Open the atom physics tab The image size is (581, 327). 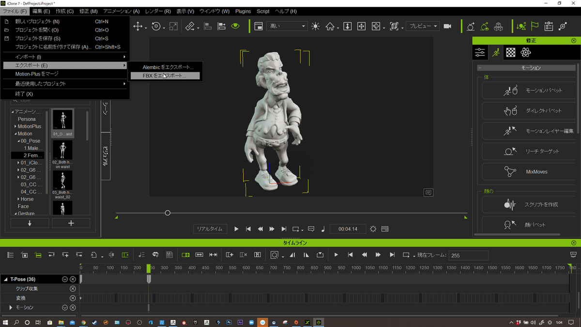525,53
